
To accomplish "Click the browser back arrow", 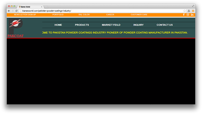I will click(9, 11).
